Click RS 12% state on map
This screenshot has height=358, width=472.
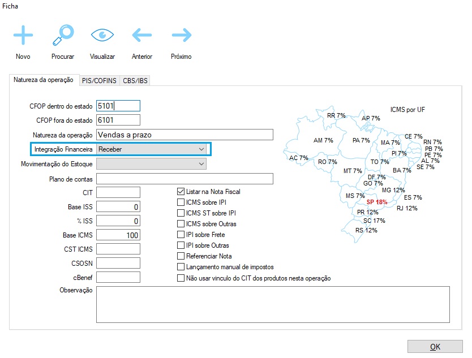(x=366, y=230)
